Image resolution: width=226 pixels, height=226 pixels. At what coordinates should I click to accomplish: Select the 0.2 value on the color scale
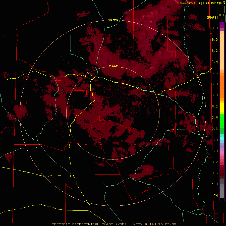tap(215, 162)
